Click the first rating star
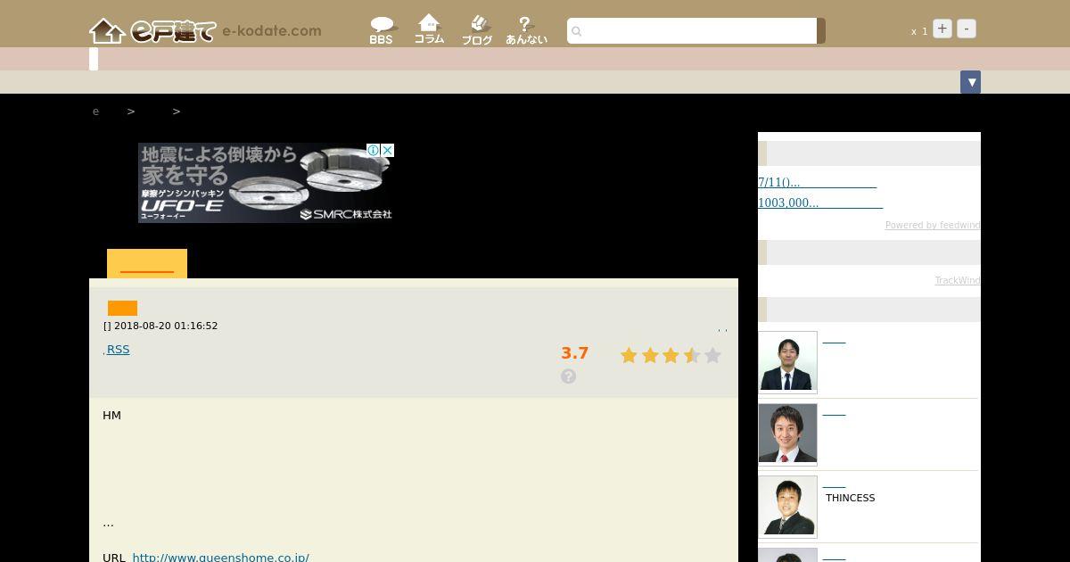This screenshot has height=562, width=1070. click(629, 356)
